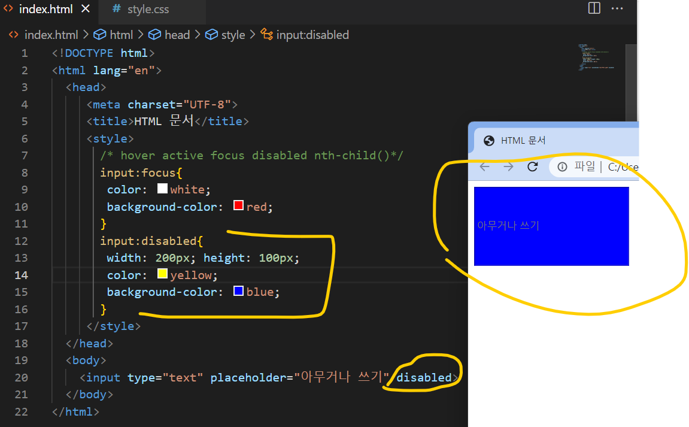Click the white color swatch on line 9

[x=162, y=189]
